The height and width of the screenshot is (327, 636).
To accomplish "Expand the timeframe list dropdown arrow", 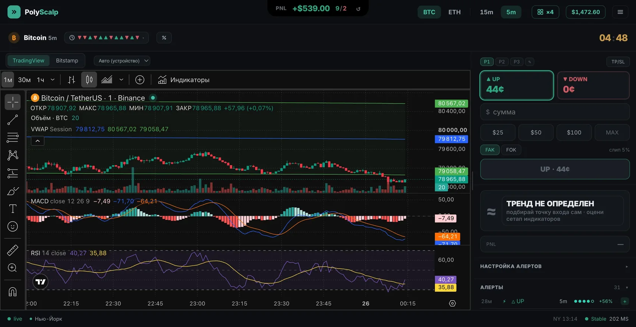I will (x=53, y=80).
